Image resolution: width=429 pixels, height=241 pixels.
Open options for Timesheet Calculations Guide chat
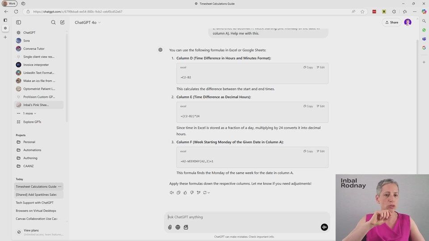click(59, 187)
